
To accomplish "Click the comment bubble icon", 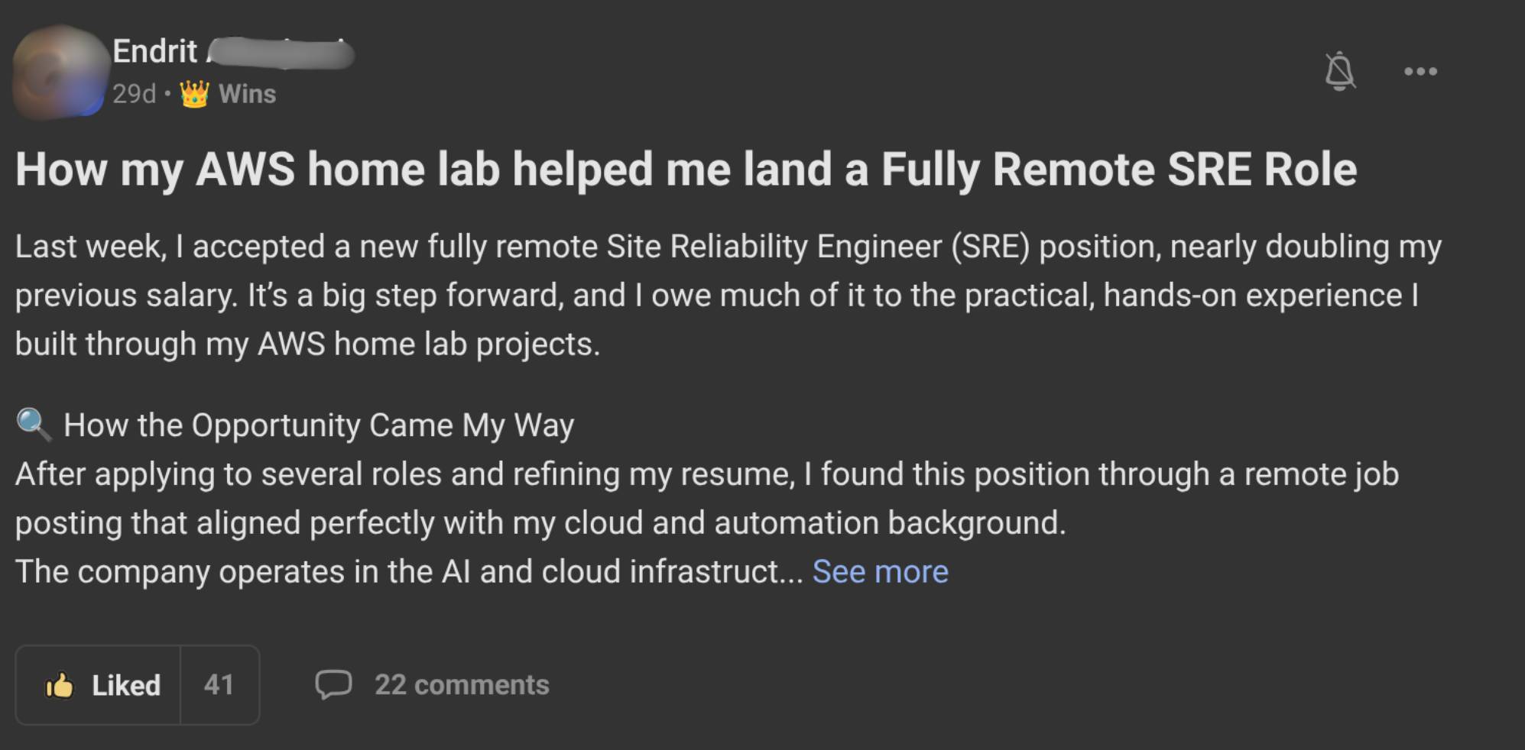I will click(333, 684).
